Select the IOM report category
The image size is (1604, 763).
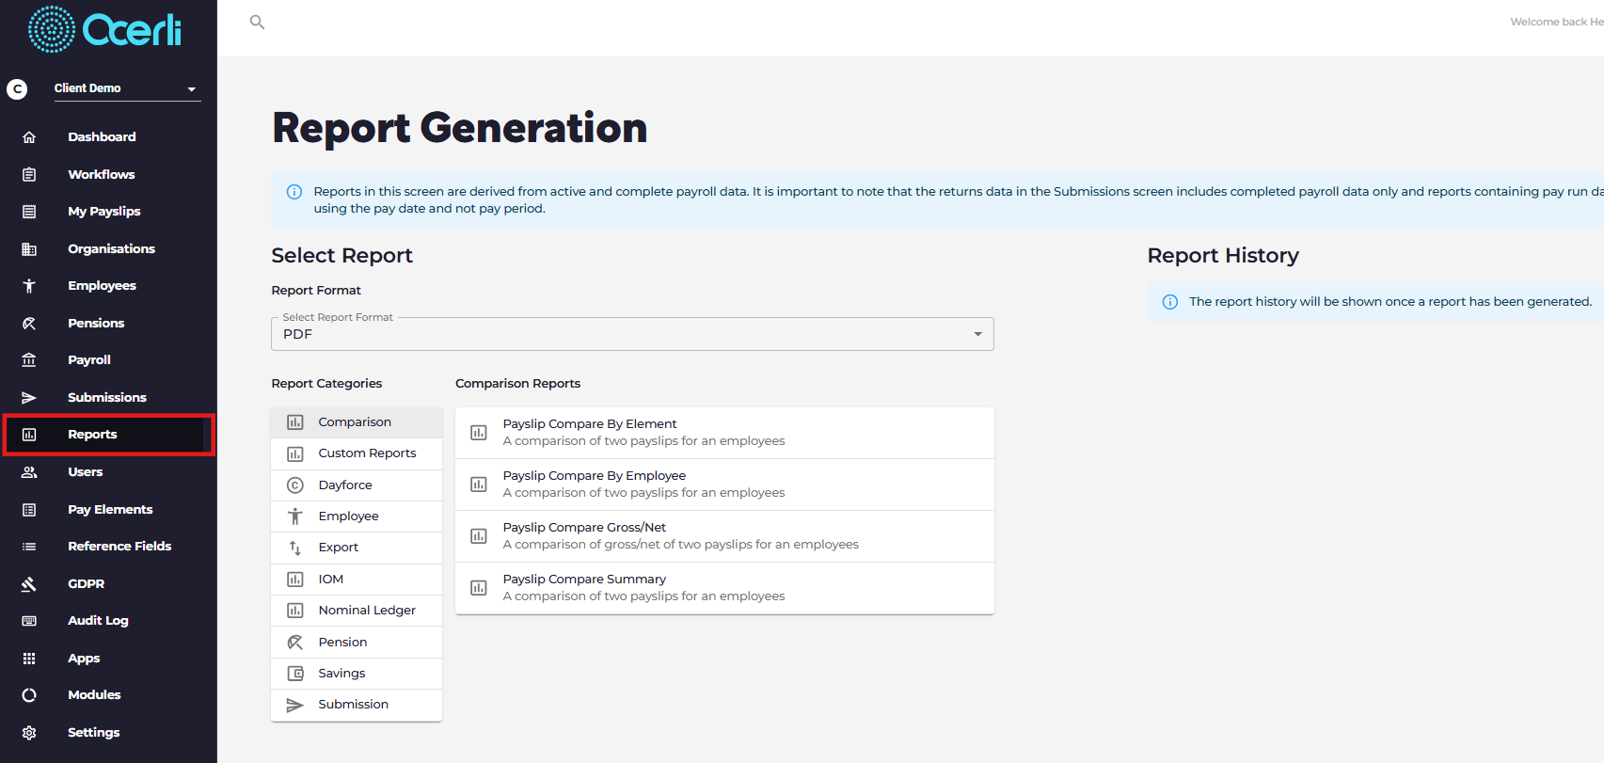pyautogui.click(x=357, y=580)
